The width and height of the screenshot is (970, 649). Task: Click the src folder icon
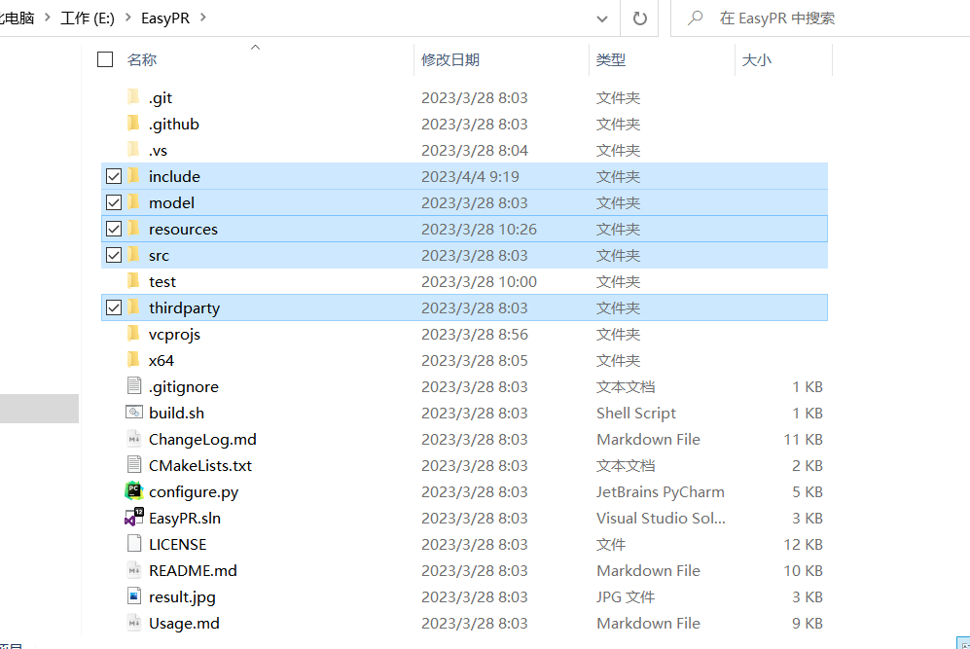133,255
